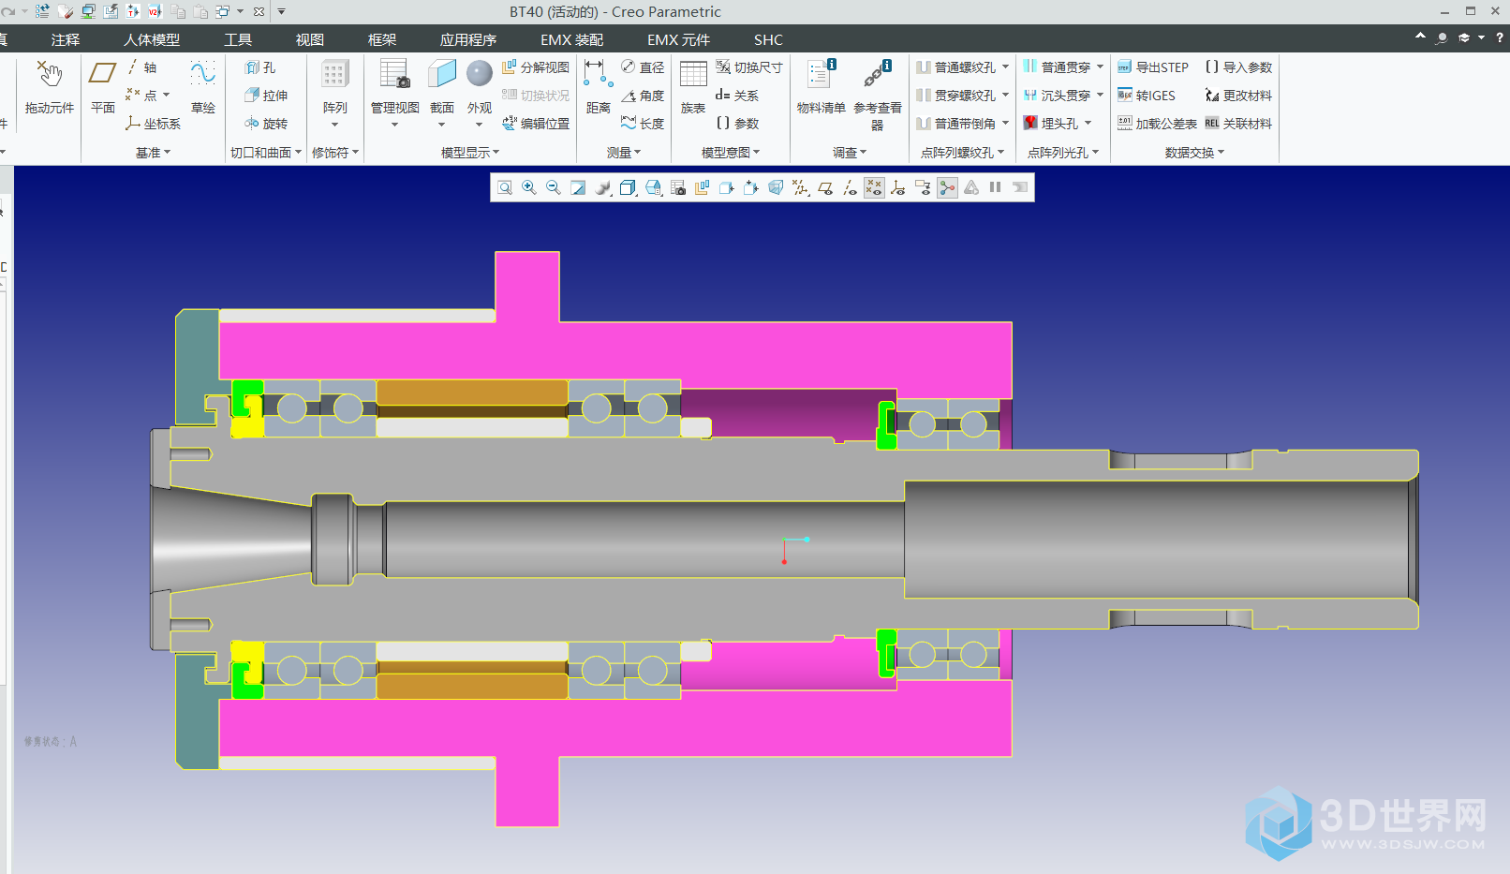Open the saved orientations box icon
The image size is (1510, 874).
click(x=628, y=187)
